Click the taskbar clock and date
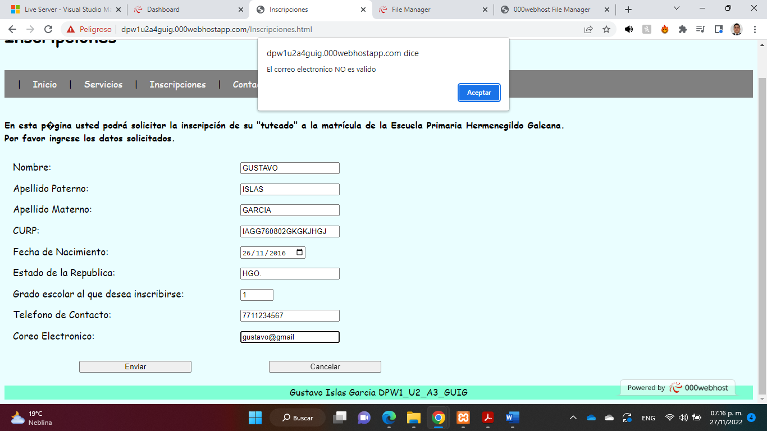This screenshot has width=767, height=431. (x=726, y=418)
